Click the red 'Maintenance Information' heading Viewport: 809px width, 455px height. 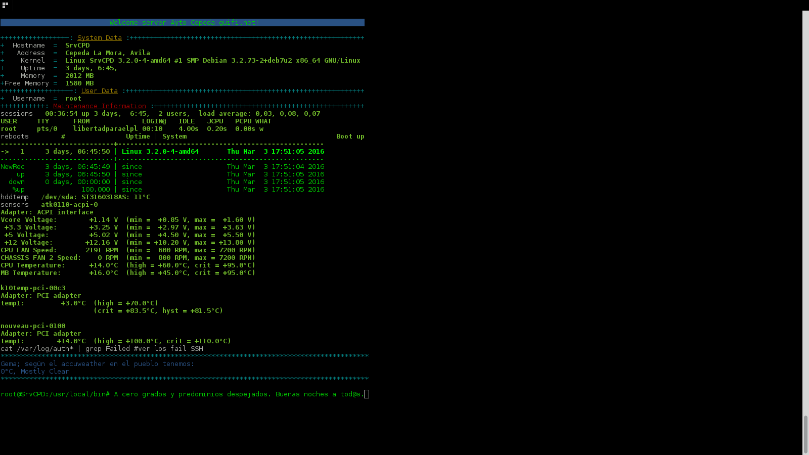point(100,106)
